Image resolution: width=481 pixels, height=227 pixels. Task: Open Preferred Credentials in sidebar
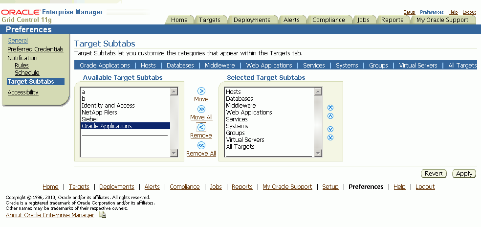coord(35,49)
